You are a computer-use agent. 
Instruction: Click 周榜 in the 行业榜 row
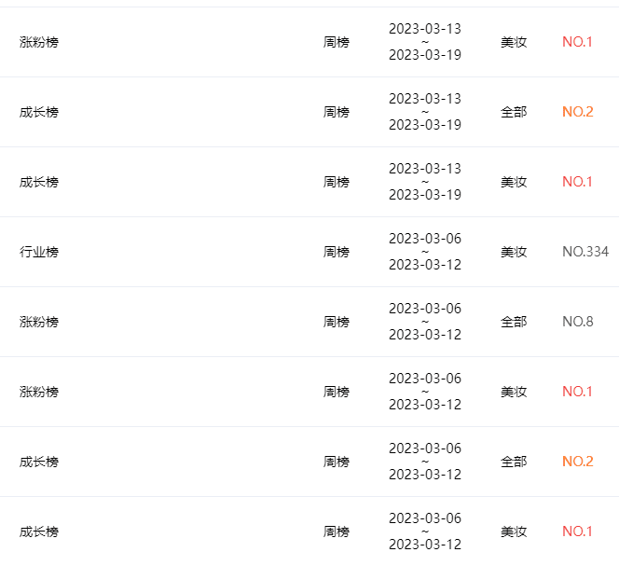(336, 252)
